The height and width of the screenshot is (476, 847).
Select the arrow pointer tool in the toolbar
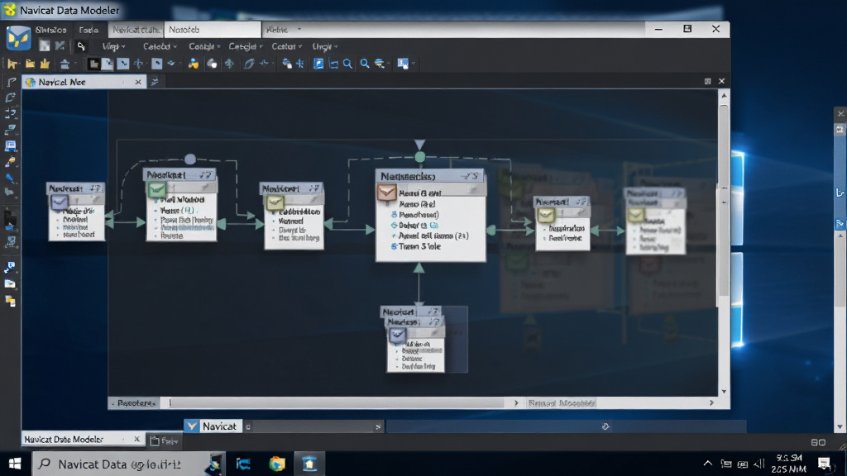click(12, 64)
